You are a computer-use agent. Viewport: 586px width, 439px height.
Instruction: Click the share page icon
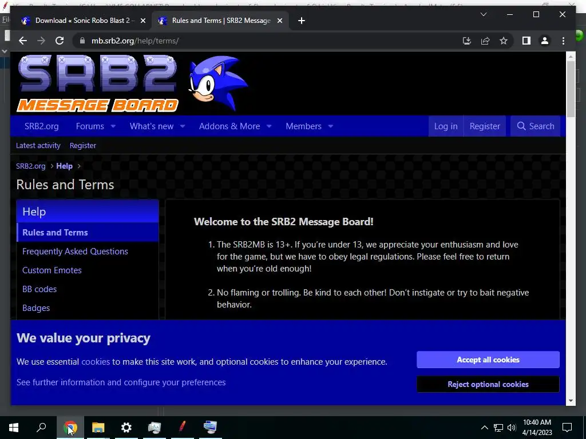point(485,41)
